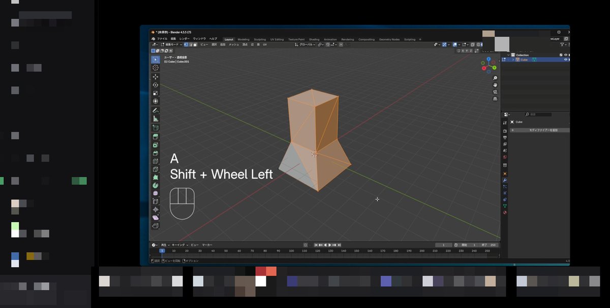Activate the Select Box tool

(156, 59)
